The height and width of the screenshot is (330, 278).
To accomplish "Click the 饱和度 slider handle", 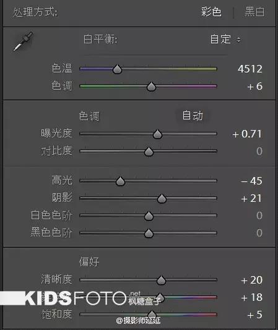I will click(152, 314).
